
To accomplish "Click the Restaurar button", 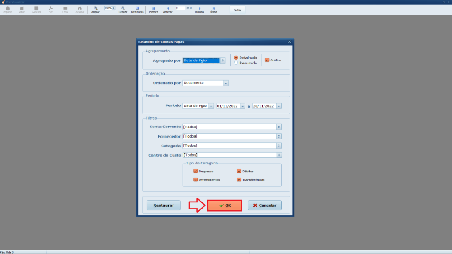I will click(163, 205).
